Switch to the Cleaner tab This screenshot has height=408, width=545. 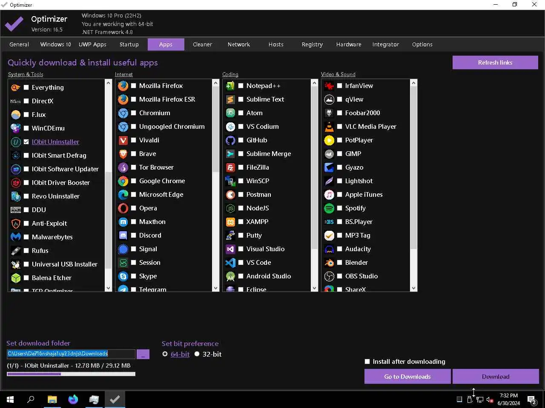[x=202, y=44]
